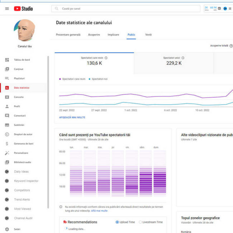Click info icon beside publishing time note
The image size is (233, 233).
[61, 207]
